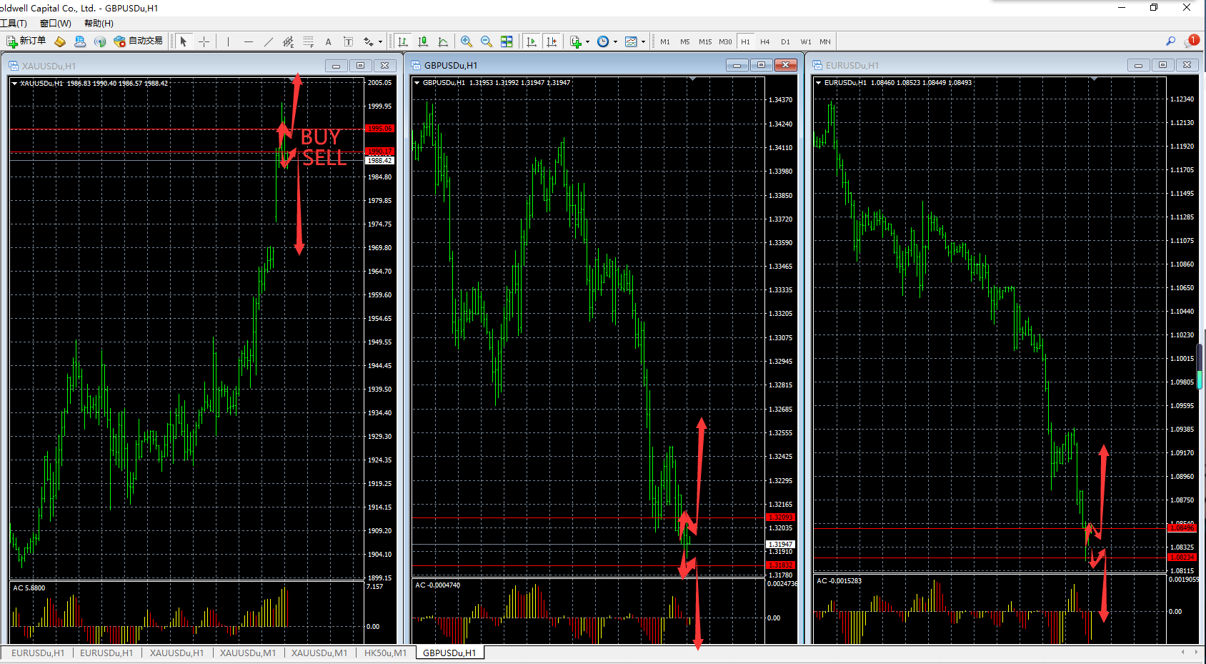Toggle the chart shift button
The height and width of the screenshot is (664, 1206).
551,41
